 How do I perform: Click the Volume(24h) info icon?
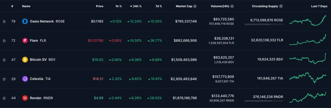(x=232, y=6)
